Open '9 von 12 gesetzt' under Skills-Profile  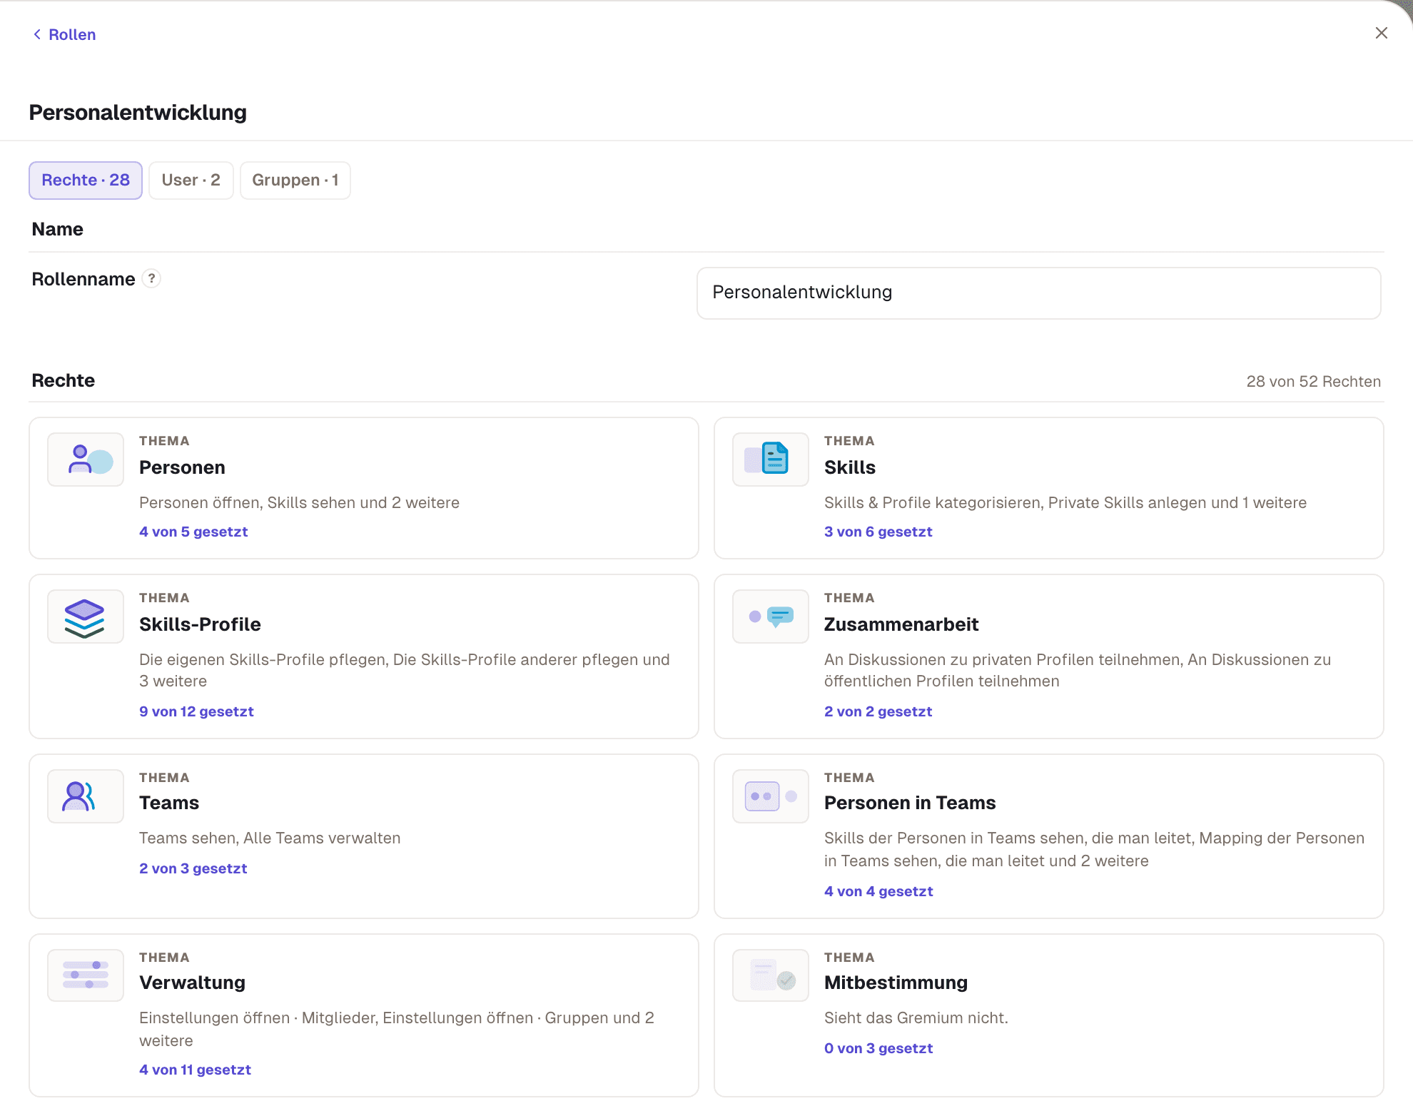click(x=196, y=711)
